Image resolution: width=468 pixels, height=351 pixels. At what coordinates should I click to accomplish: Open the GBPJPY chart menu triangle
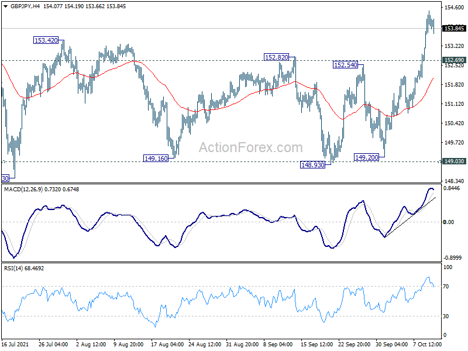[5, 6]
